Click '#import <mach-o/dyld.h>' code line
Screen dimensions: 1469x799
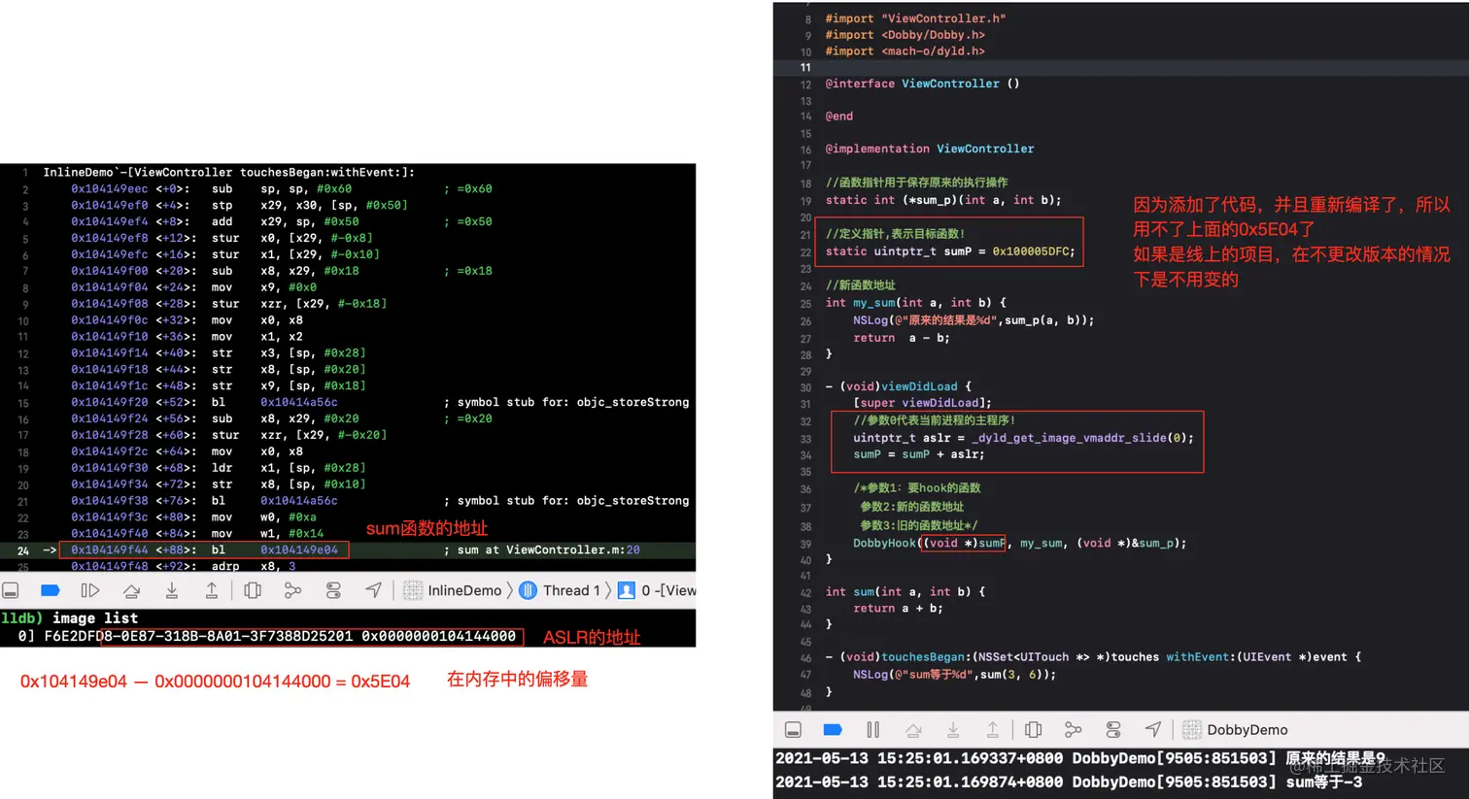[905, 51]
